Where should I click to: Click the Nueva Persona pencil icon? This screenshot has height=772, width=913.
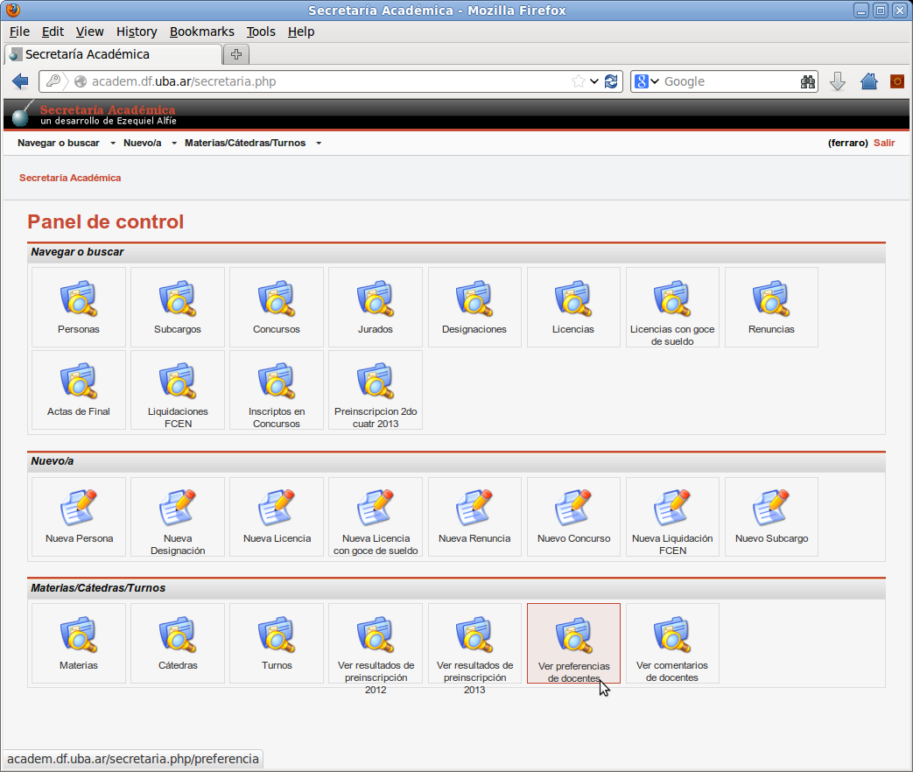[x=79, y=507]
